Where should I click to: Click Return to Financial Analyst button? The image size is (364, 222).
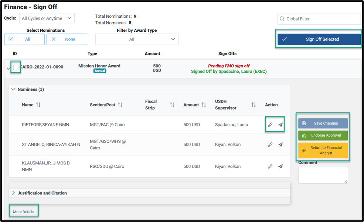[323, 150]
